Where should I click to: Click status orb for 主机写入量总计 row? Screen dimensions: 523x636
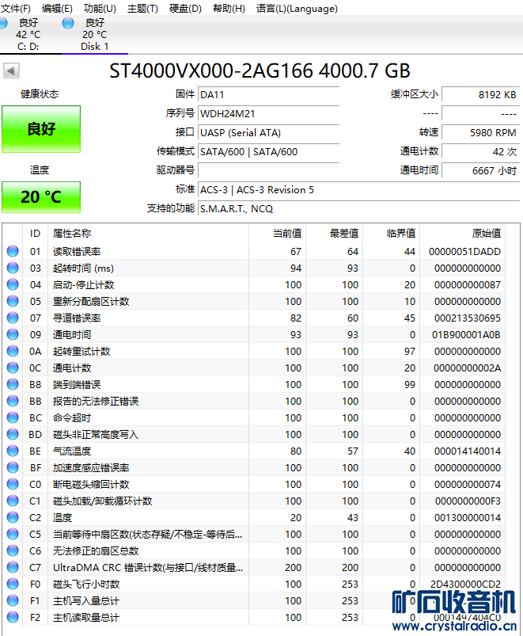tap(13, 600)
